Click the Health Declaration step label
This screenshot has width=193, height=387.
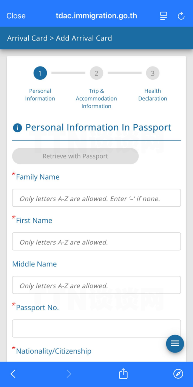coord(153,95)
